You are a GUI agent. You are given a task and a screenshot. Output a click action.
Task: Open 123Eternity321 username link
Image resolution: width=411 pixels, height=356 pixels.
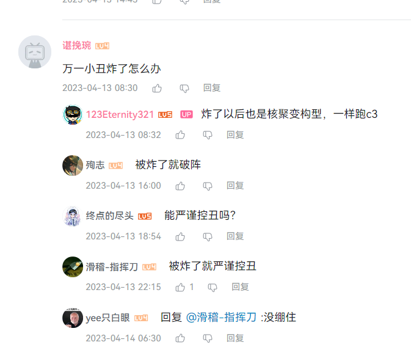click(x=120, y=115)
